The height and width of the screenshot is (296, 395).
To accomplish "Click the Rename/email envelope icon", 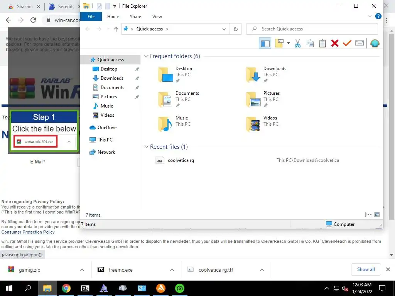I will [x=360, y=43].
